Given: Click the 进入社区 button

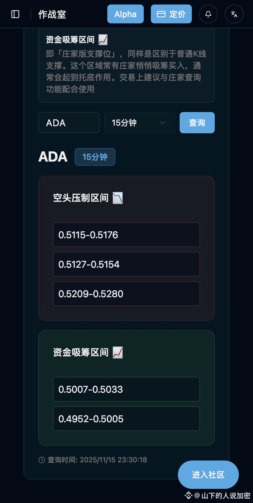Looking at the screenshot, I should pos(208,475).
